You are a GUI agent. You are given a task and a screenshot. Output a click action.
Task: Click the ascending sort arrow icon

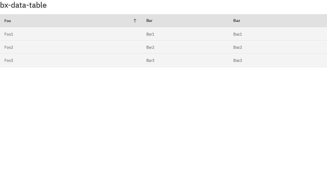pyautogui.click(x=135, y=21)
